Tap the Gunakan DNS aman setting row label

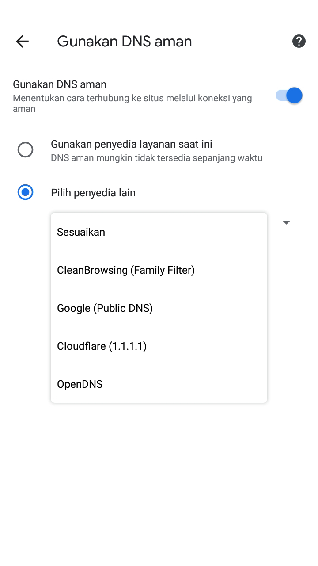tap(60, 84)
